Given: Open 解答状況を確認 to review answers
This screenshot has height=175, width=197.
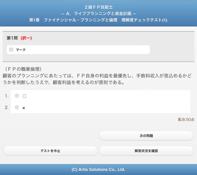Looking at the screenshot, I should (146, 151).
